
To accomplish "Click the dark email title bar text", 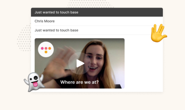I will click(56, 12).
